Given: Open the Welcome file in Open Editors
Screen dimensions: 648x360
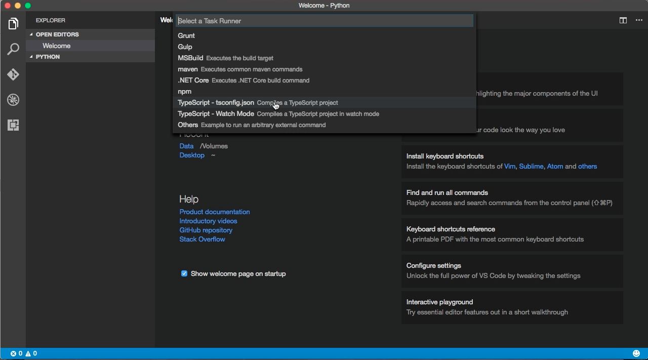Looking at the screenshot, I should [91, 46].
